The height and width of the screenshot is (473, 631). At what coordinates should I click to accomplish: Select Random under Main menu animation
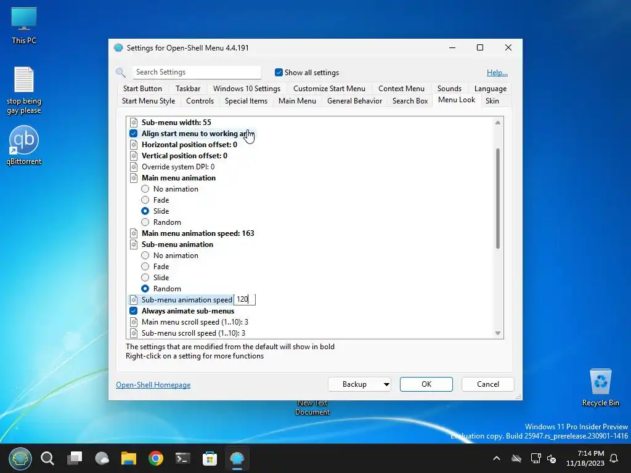pyautogui.click(x=145, y=222)
